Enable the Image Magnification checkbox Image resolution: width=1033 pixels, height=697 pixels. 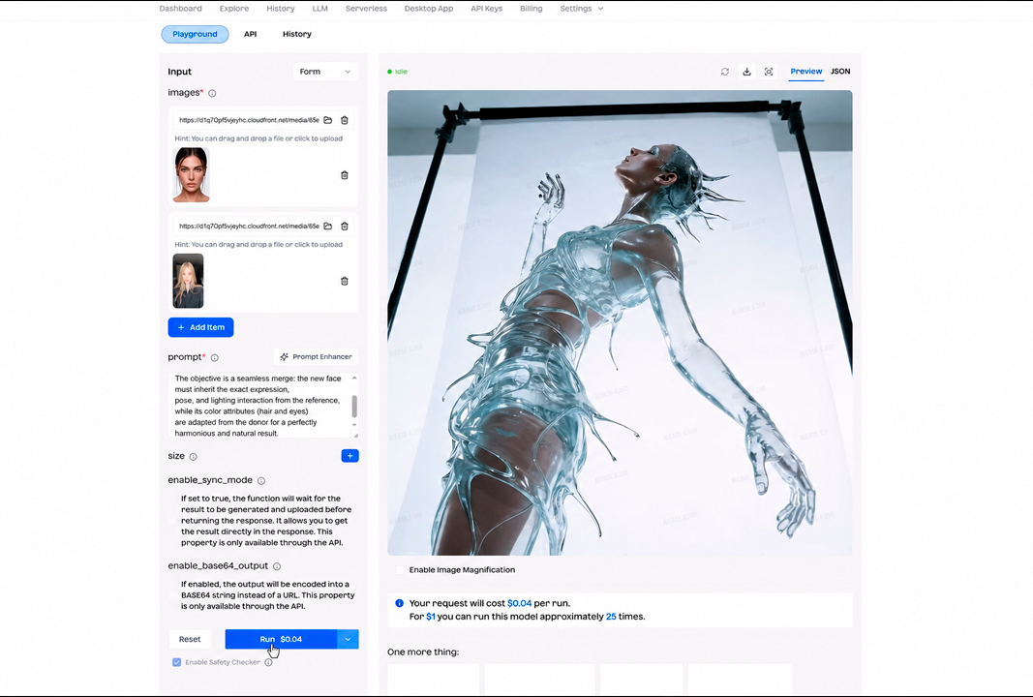click(x=401, y=570)
